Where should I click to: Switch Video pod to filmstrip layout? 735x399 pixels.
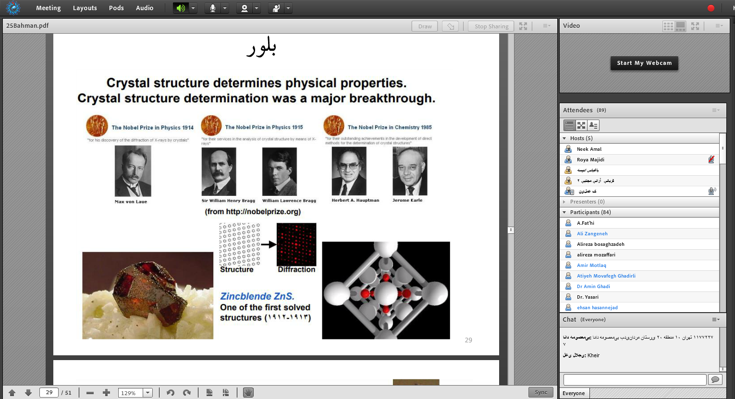click(x=681, y=26)
